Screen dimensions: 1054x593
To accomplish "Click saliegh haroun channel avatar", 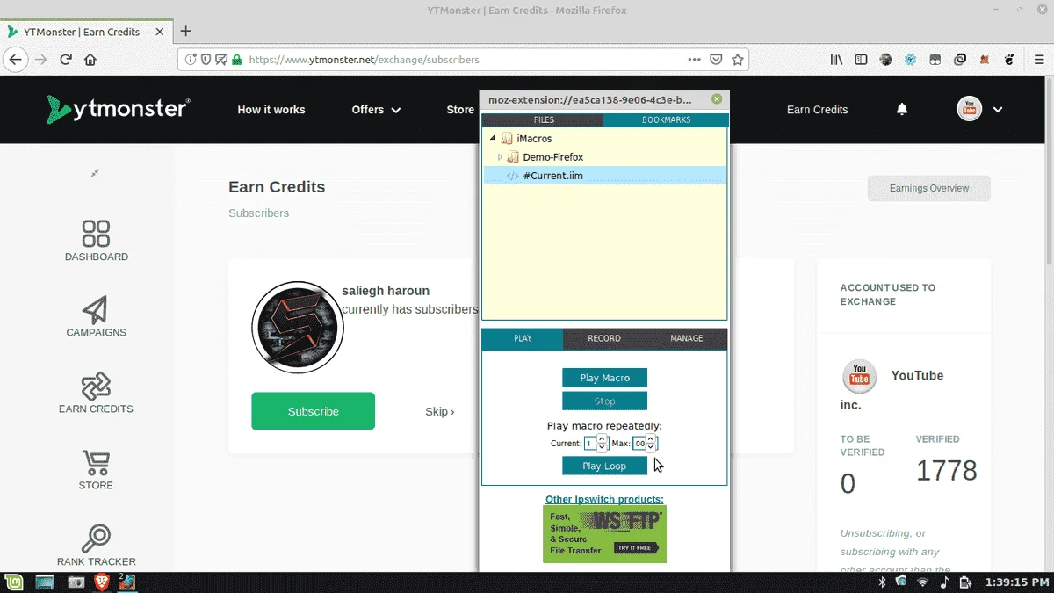I will [298, 328].
